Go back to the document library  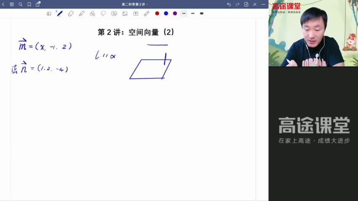click(3, 4)
